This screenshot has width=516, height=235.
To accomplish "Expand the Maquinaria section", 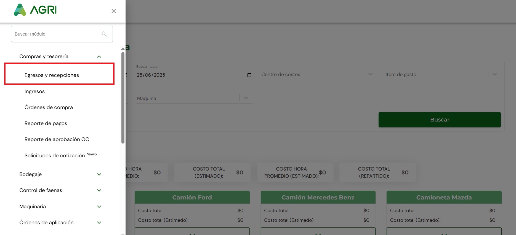I will coord(99,207).
